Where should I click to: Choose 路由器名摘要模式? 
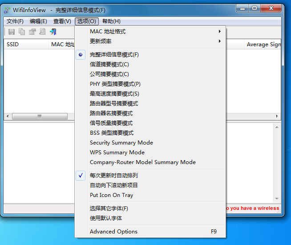150,113
